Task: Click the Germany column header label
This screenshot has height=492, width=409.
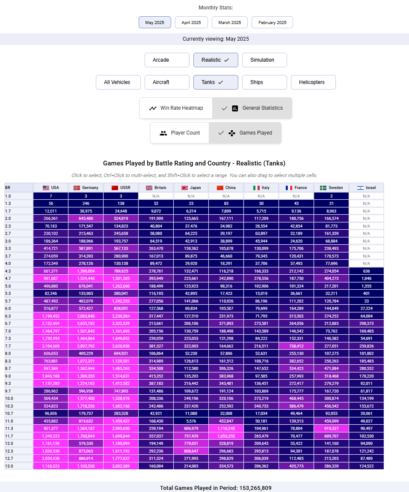Action: click(x=90, y=188)
